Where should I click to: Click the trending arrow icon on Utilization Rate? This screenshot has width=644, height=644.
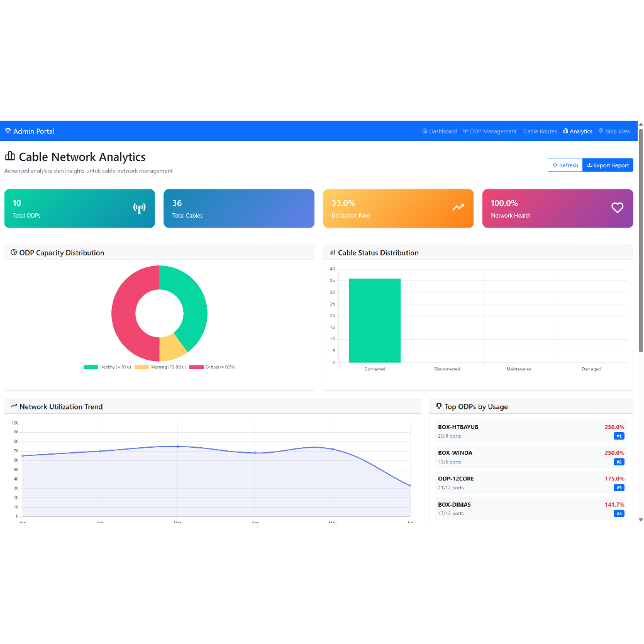(x=458, y=208)
